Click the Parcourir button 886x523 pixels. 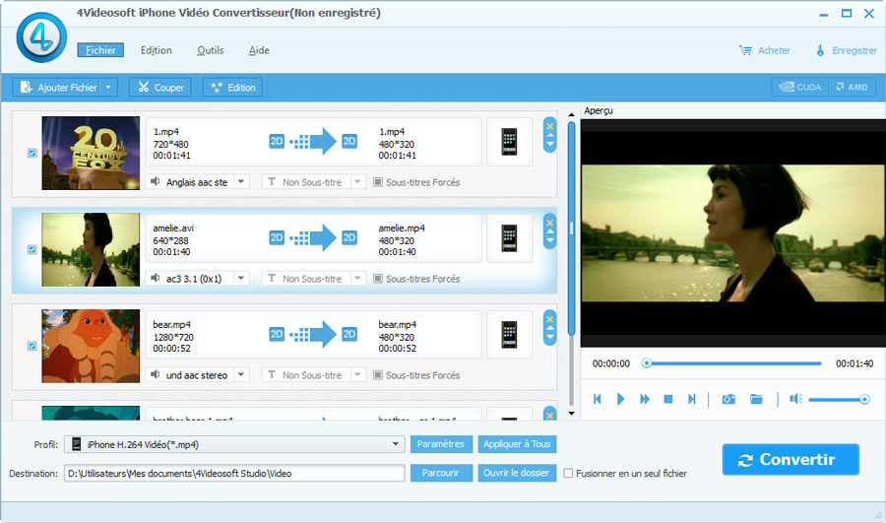[x=440, y=473]
